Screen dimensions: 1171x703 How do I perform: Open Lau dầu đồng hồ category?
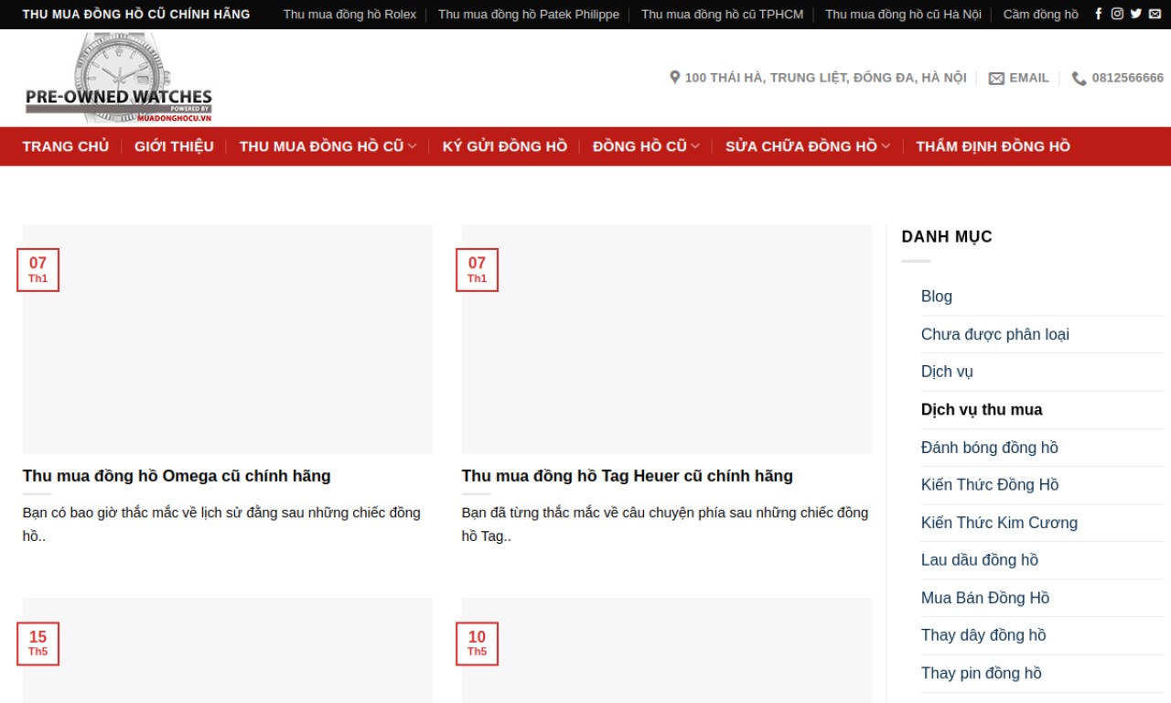tap(980, 560)
